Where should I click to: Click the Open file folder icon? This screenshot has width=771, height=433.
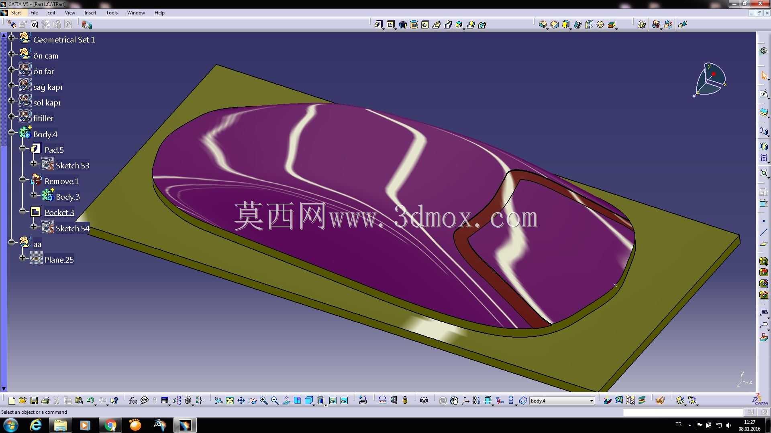click(23, 401)
